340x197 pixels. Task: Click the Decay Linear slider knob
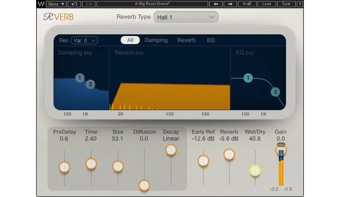click(171, 150)
